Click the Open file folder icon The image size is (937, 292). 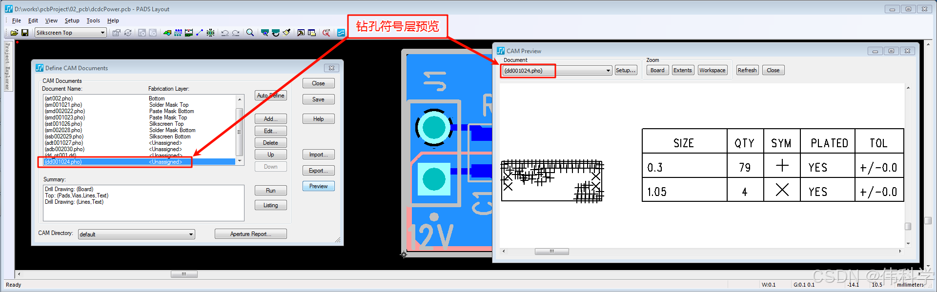(x=14, y=33)
